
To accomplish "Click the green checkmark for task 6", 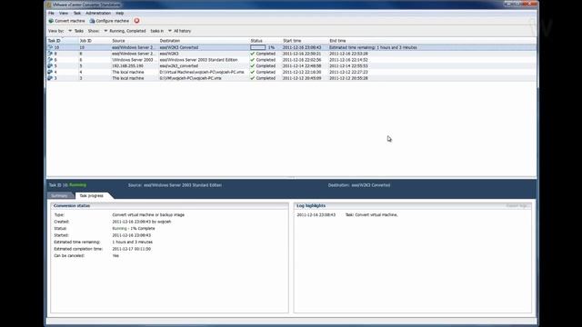I will pos(253,60).
